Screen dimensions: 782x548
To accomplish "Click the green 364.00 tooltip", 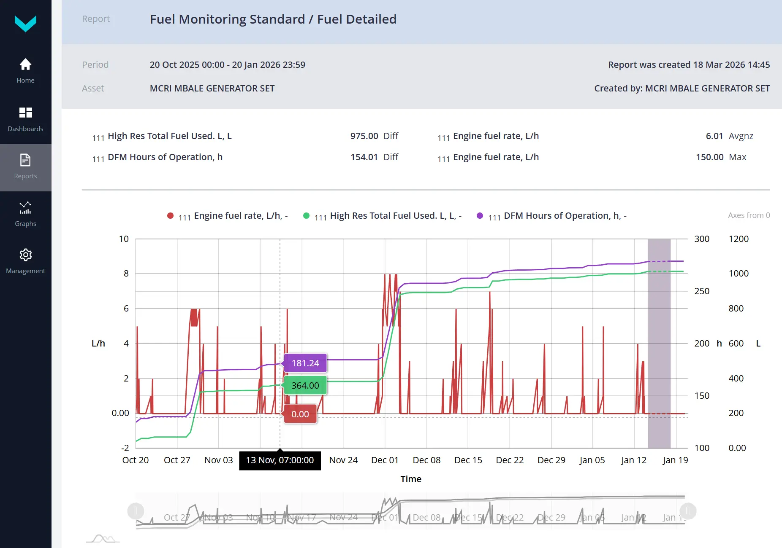I will point(304,385).
